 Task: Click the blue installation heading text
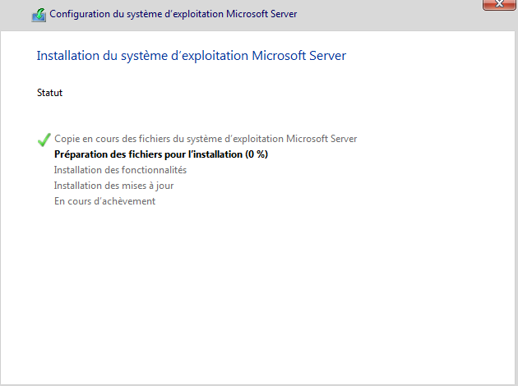click(192, 56)
